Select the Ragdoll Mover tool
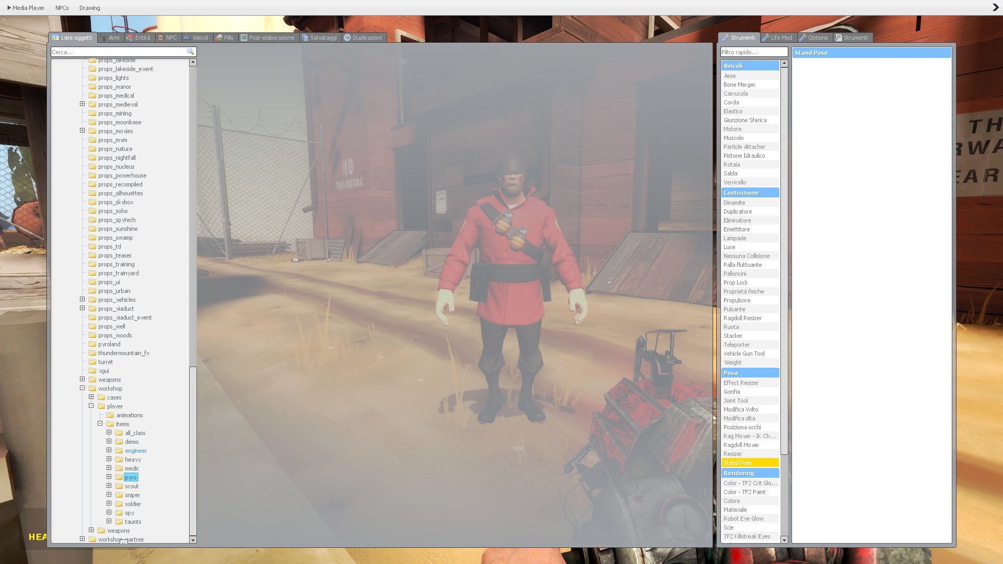Image resolution: width=1003 pixels, height=564 pixels. pyautogui.click(x=741, y=445)
